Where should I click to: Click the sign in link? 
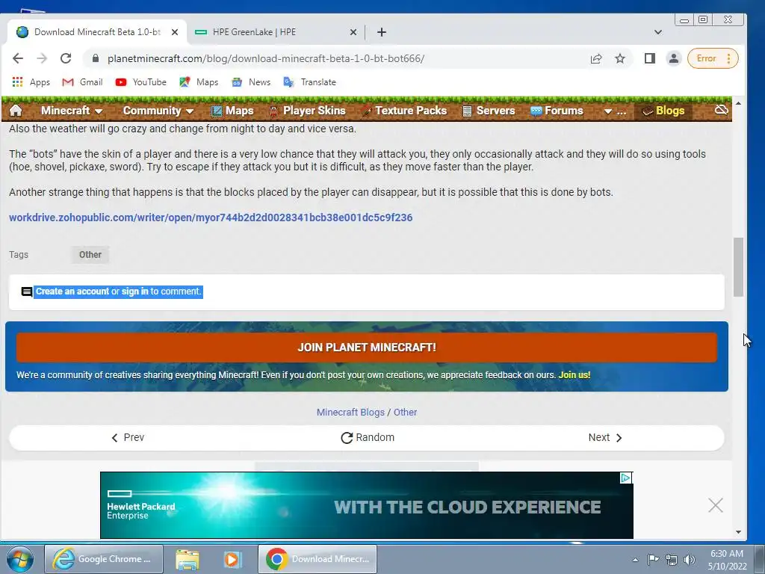pos(134,291)
